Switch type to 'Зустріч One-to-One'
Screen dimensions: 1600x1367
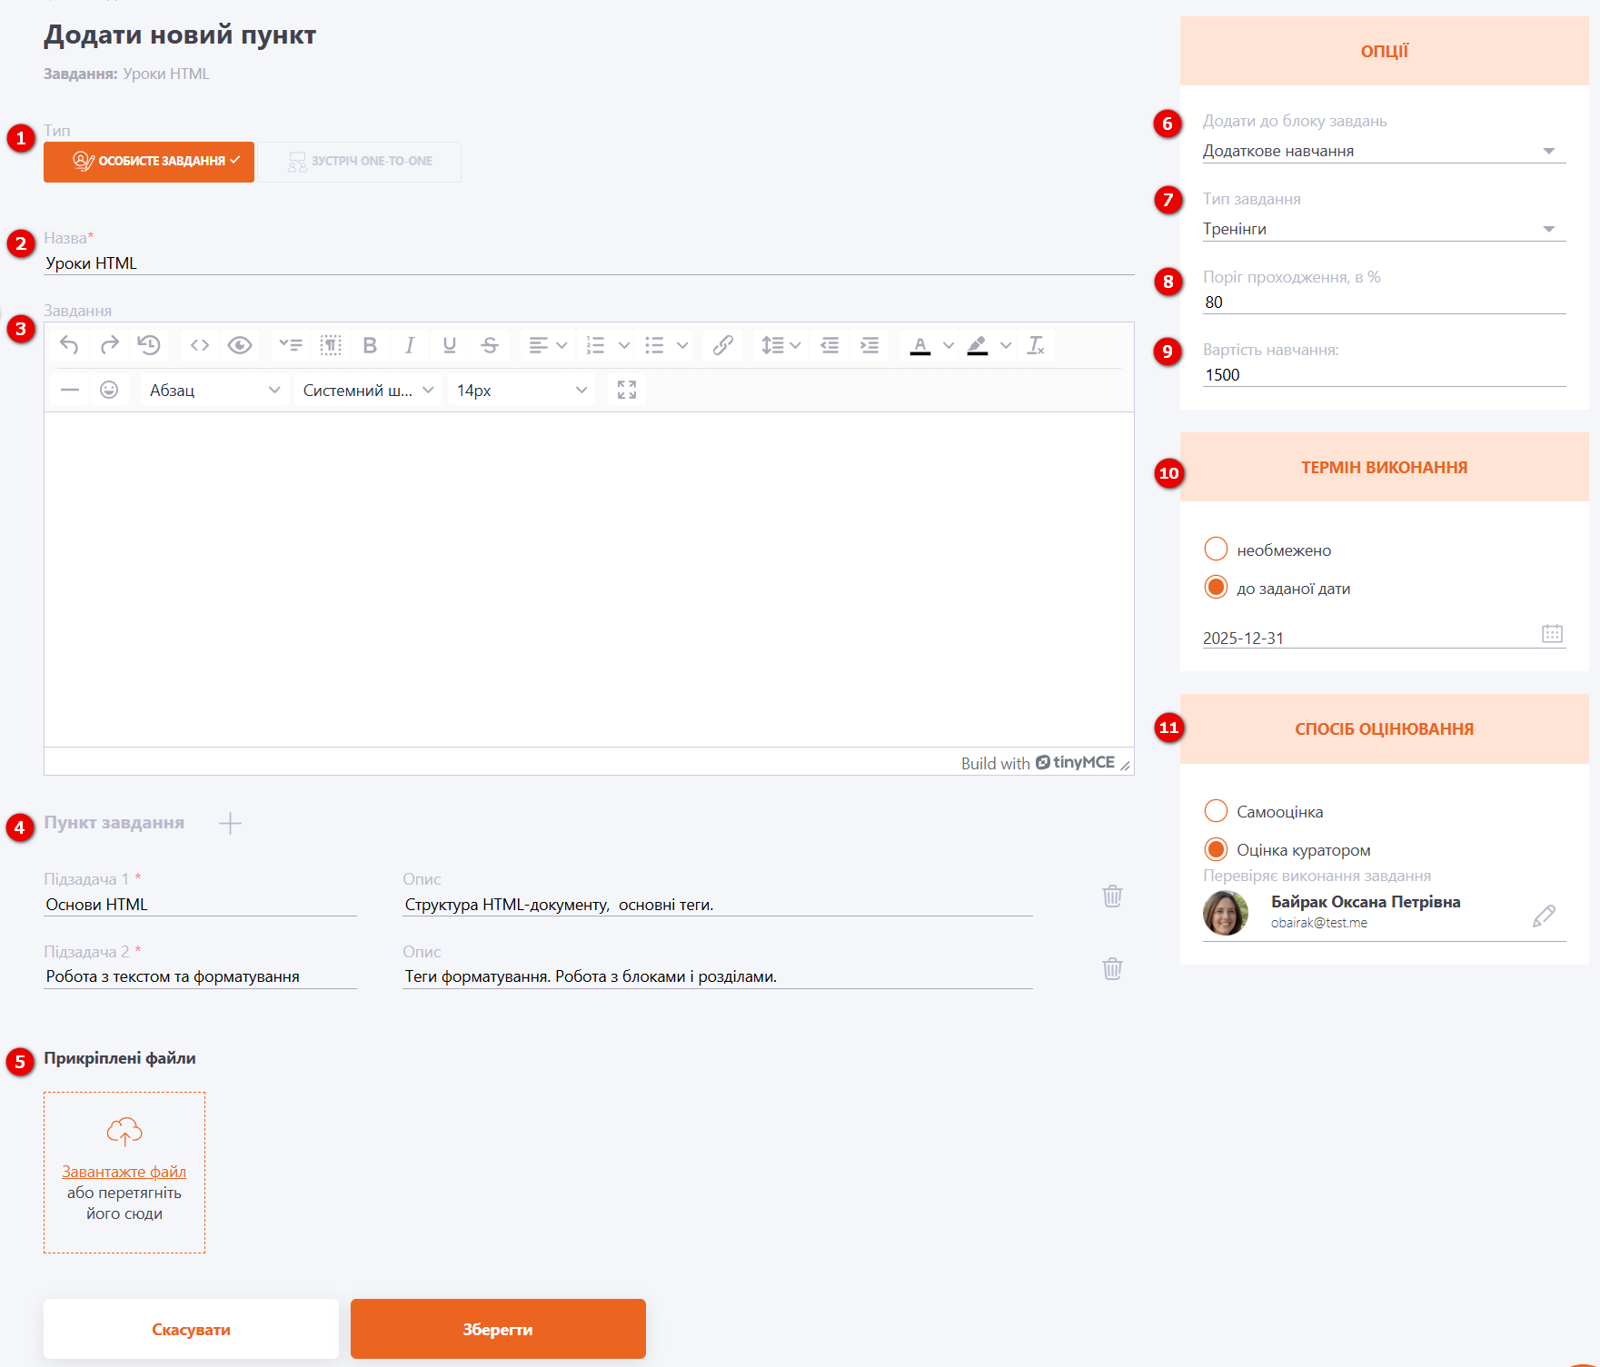(x=360, y=162)
